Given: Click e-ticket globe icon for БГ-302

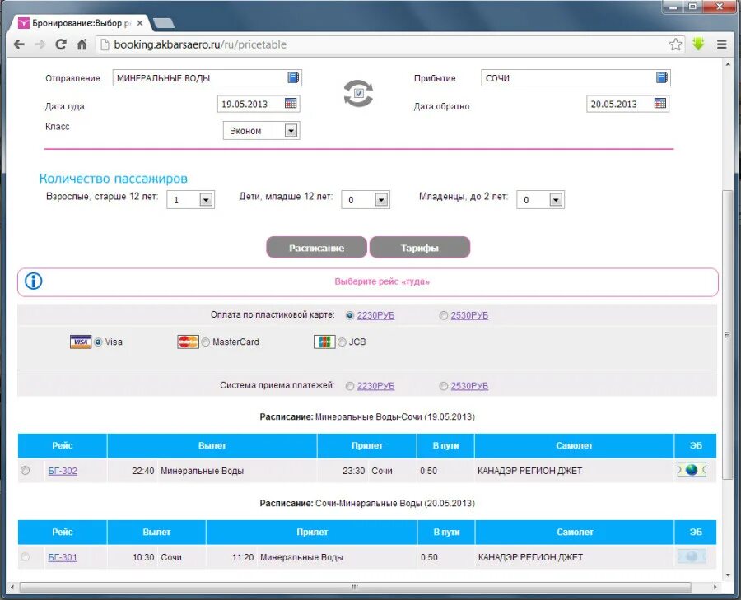Looking at the screenshot, I should pyautogui.click(x=692, y=470).
